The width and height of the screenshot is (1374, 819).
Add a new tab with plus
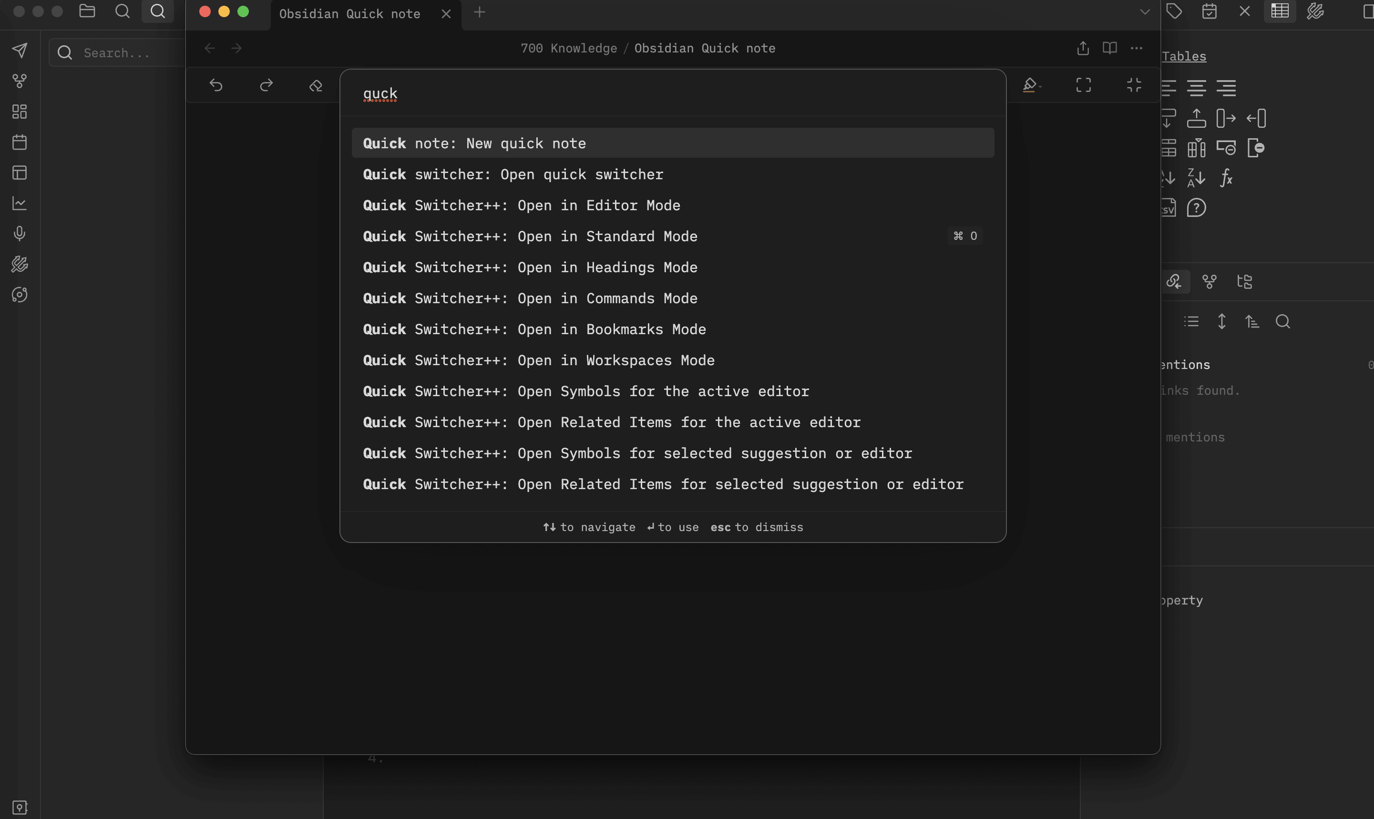(x=480, y=12)
